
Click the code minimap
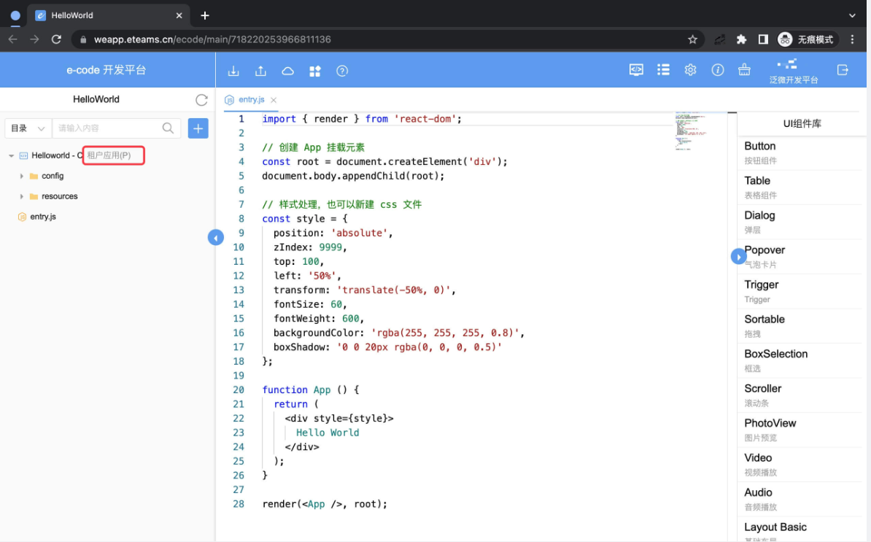pyautogui.click(x=691, y=131)
